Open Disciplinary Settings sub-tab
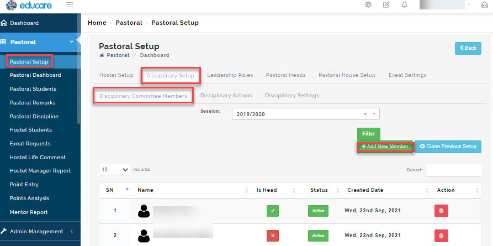The image size is (493, 246). point(292,96)
